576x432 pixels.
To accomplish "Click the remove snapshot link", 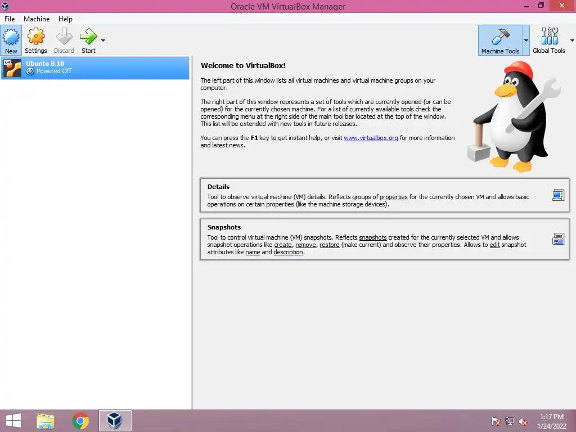I will tap(305, 245).
